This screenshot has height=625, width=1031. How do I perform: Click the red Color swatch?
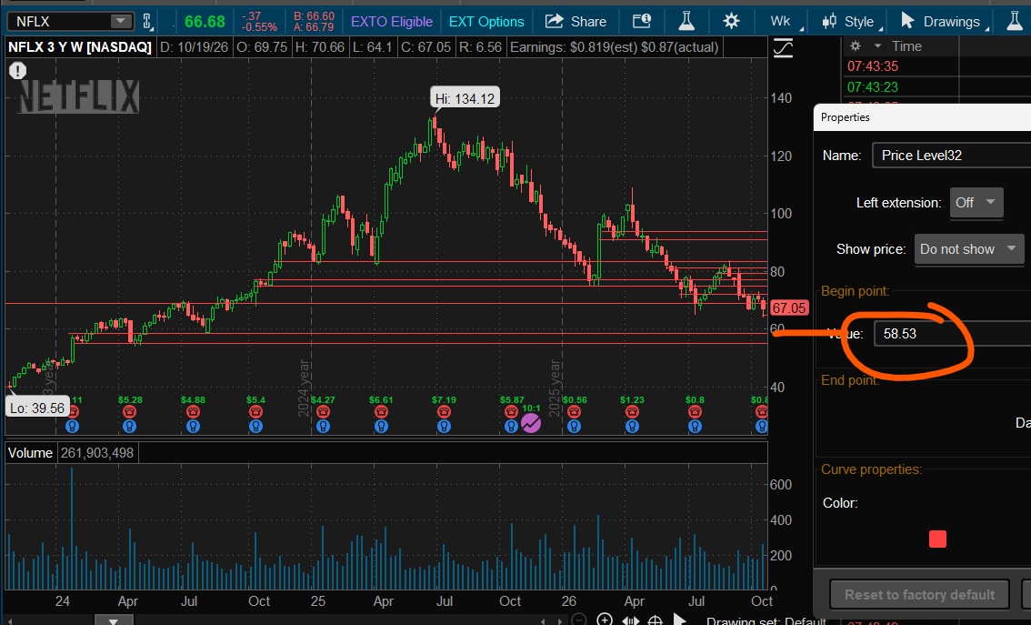tap(937, 539)
